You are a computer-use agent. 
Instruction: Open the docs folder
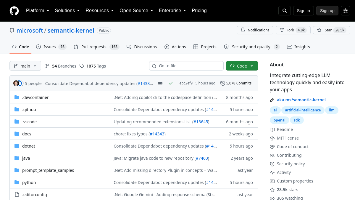tap(27, 134)
